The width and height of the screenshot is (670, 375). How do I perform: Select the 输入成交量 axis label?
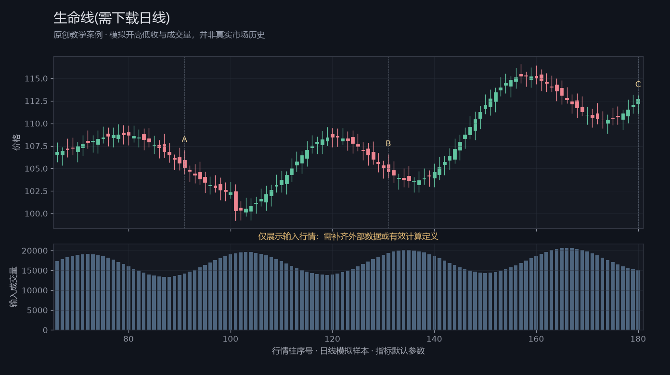(x=14, y=287)
